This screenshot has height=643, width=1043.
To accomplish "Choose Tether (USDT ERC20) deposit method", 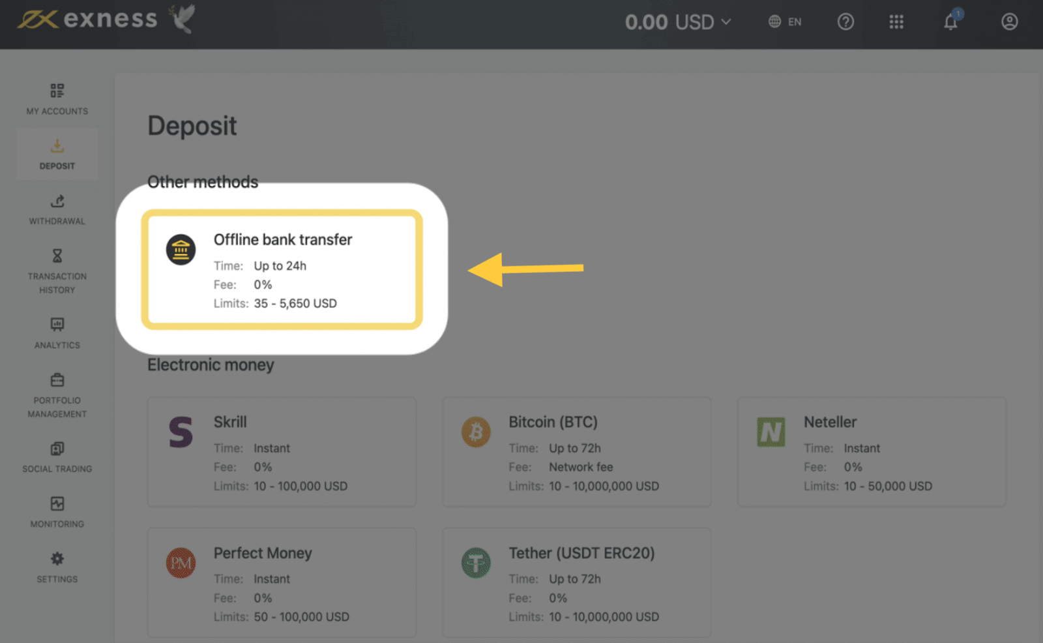I will click(x=576, y=582).
